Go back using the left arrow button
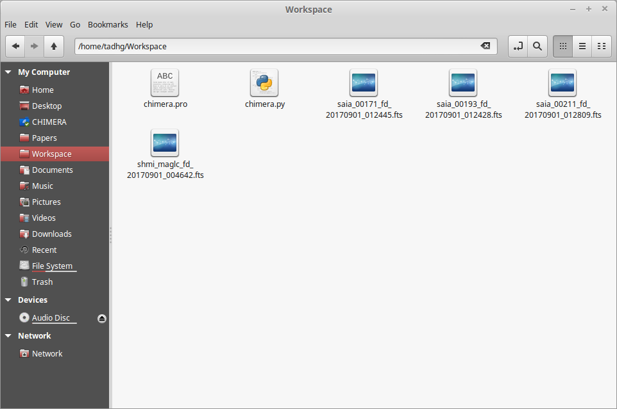The height and width of the screenshot is (409, 617). coord(15,46)
